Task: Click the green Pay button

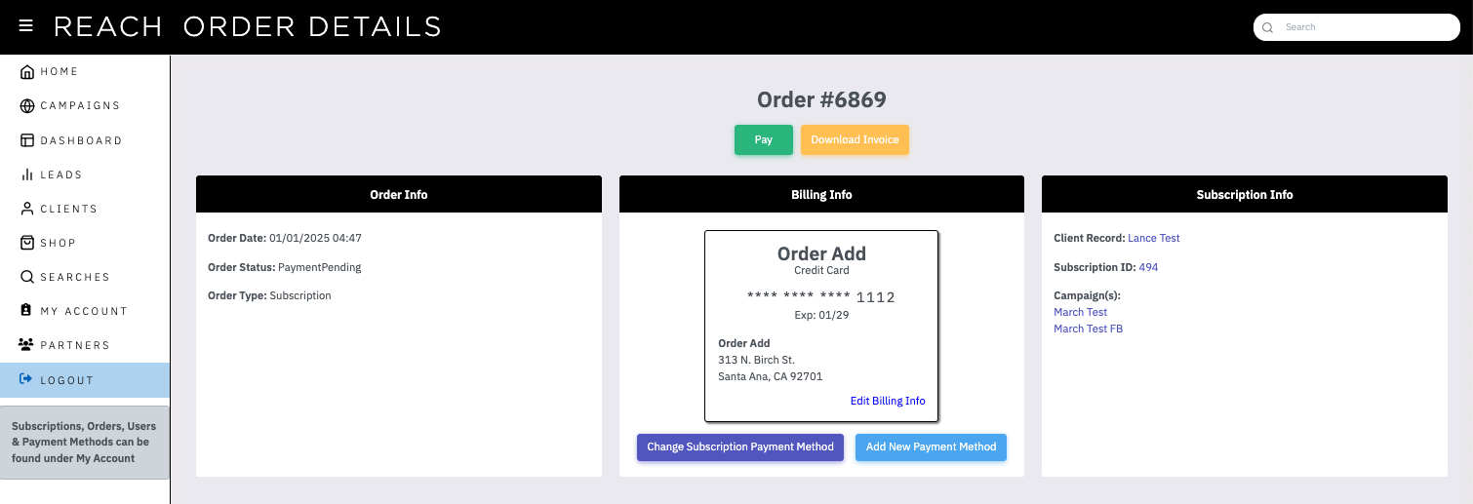Action: 764,139
